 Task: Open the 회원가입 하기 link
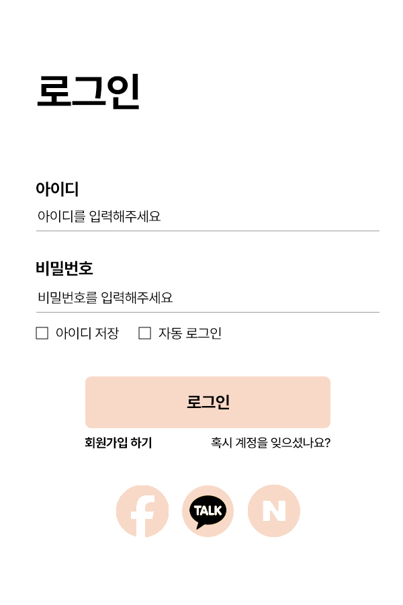[118, 442]
